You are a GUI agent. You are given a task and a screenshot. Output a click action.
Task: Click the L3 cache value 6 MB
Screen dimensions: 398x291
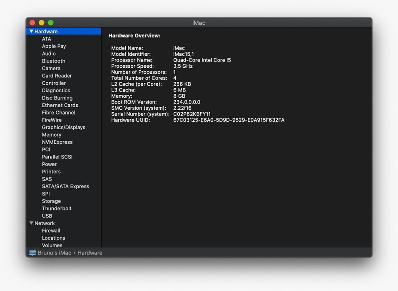179,90
